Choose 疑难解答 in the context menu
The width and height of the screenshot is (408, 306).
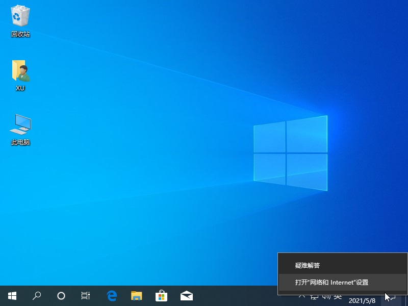click(307, 265)
